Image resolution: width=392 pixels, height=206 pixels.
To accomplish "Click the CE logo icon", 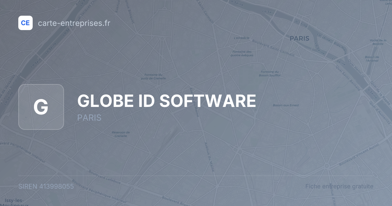I will pyautogui.click(x=25, y=23).
